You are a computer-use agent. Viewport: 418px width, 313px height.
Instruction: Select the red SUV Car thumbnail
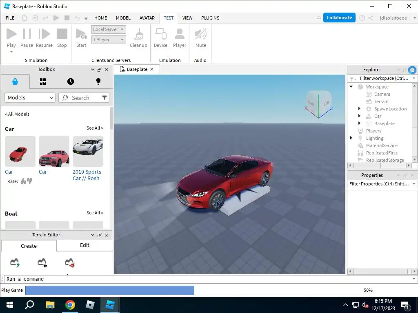click(54, 152)
